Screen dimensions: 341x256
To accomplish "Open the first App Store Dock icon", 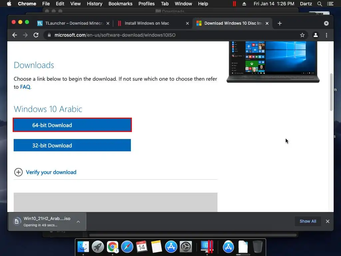I will (171, 247).
